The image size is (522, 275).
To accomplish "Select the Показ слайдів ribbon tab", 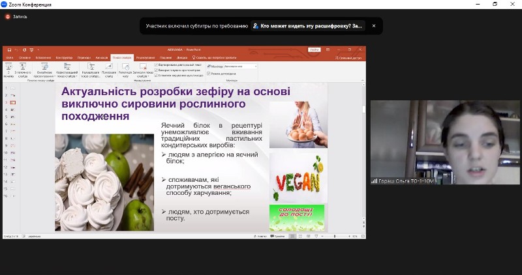I will 122,58.
